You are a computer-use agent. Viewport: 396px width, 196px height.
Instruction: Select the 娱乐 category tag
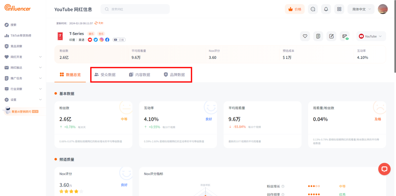coord(91,34)
